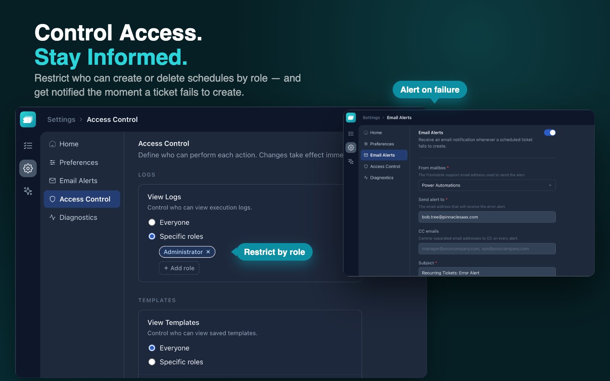Click Administrator role chip label
Viewport: 610px width, 381px height.
[x=183, y=252]
